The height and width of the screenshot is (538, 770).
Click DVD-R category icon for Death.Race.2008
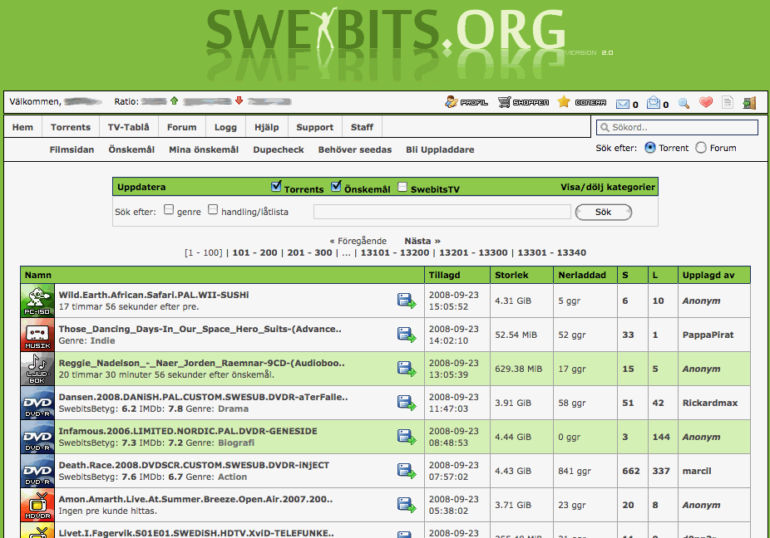click(x=37, y=471)
